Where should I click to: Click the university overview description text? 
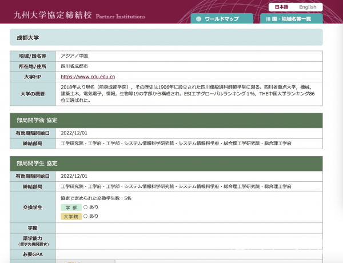[188, 94]
